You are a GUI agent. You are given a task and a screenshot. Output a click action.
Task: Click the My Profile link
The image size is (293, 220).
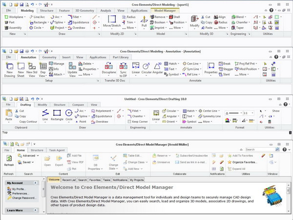pyautogui.click(x=19, y=189)
